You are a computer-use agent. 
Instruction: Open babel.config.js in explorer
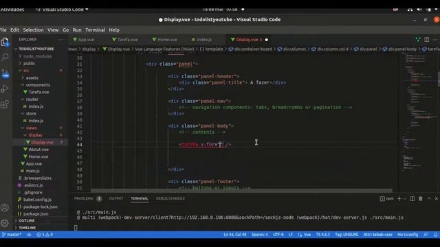37,200
